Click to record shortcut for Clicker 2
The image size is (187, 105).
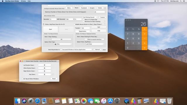pyautogui.click(x=94, y=39)
